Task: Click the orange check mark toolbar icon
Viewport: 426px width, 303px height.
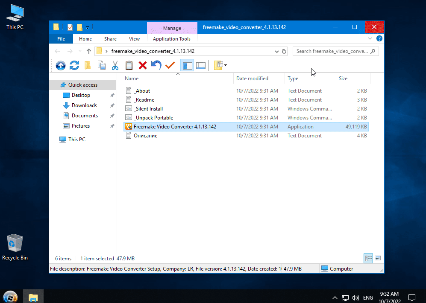Action: point(170,65)
